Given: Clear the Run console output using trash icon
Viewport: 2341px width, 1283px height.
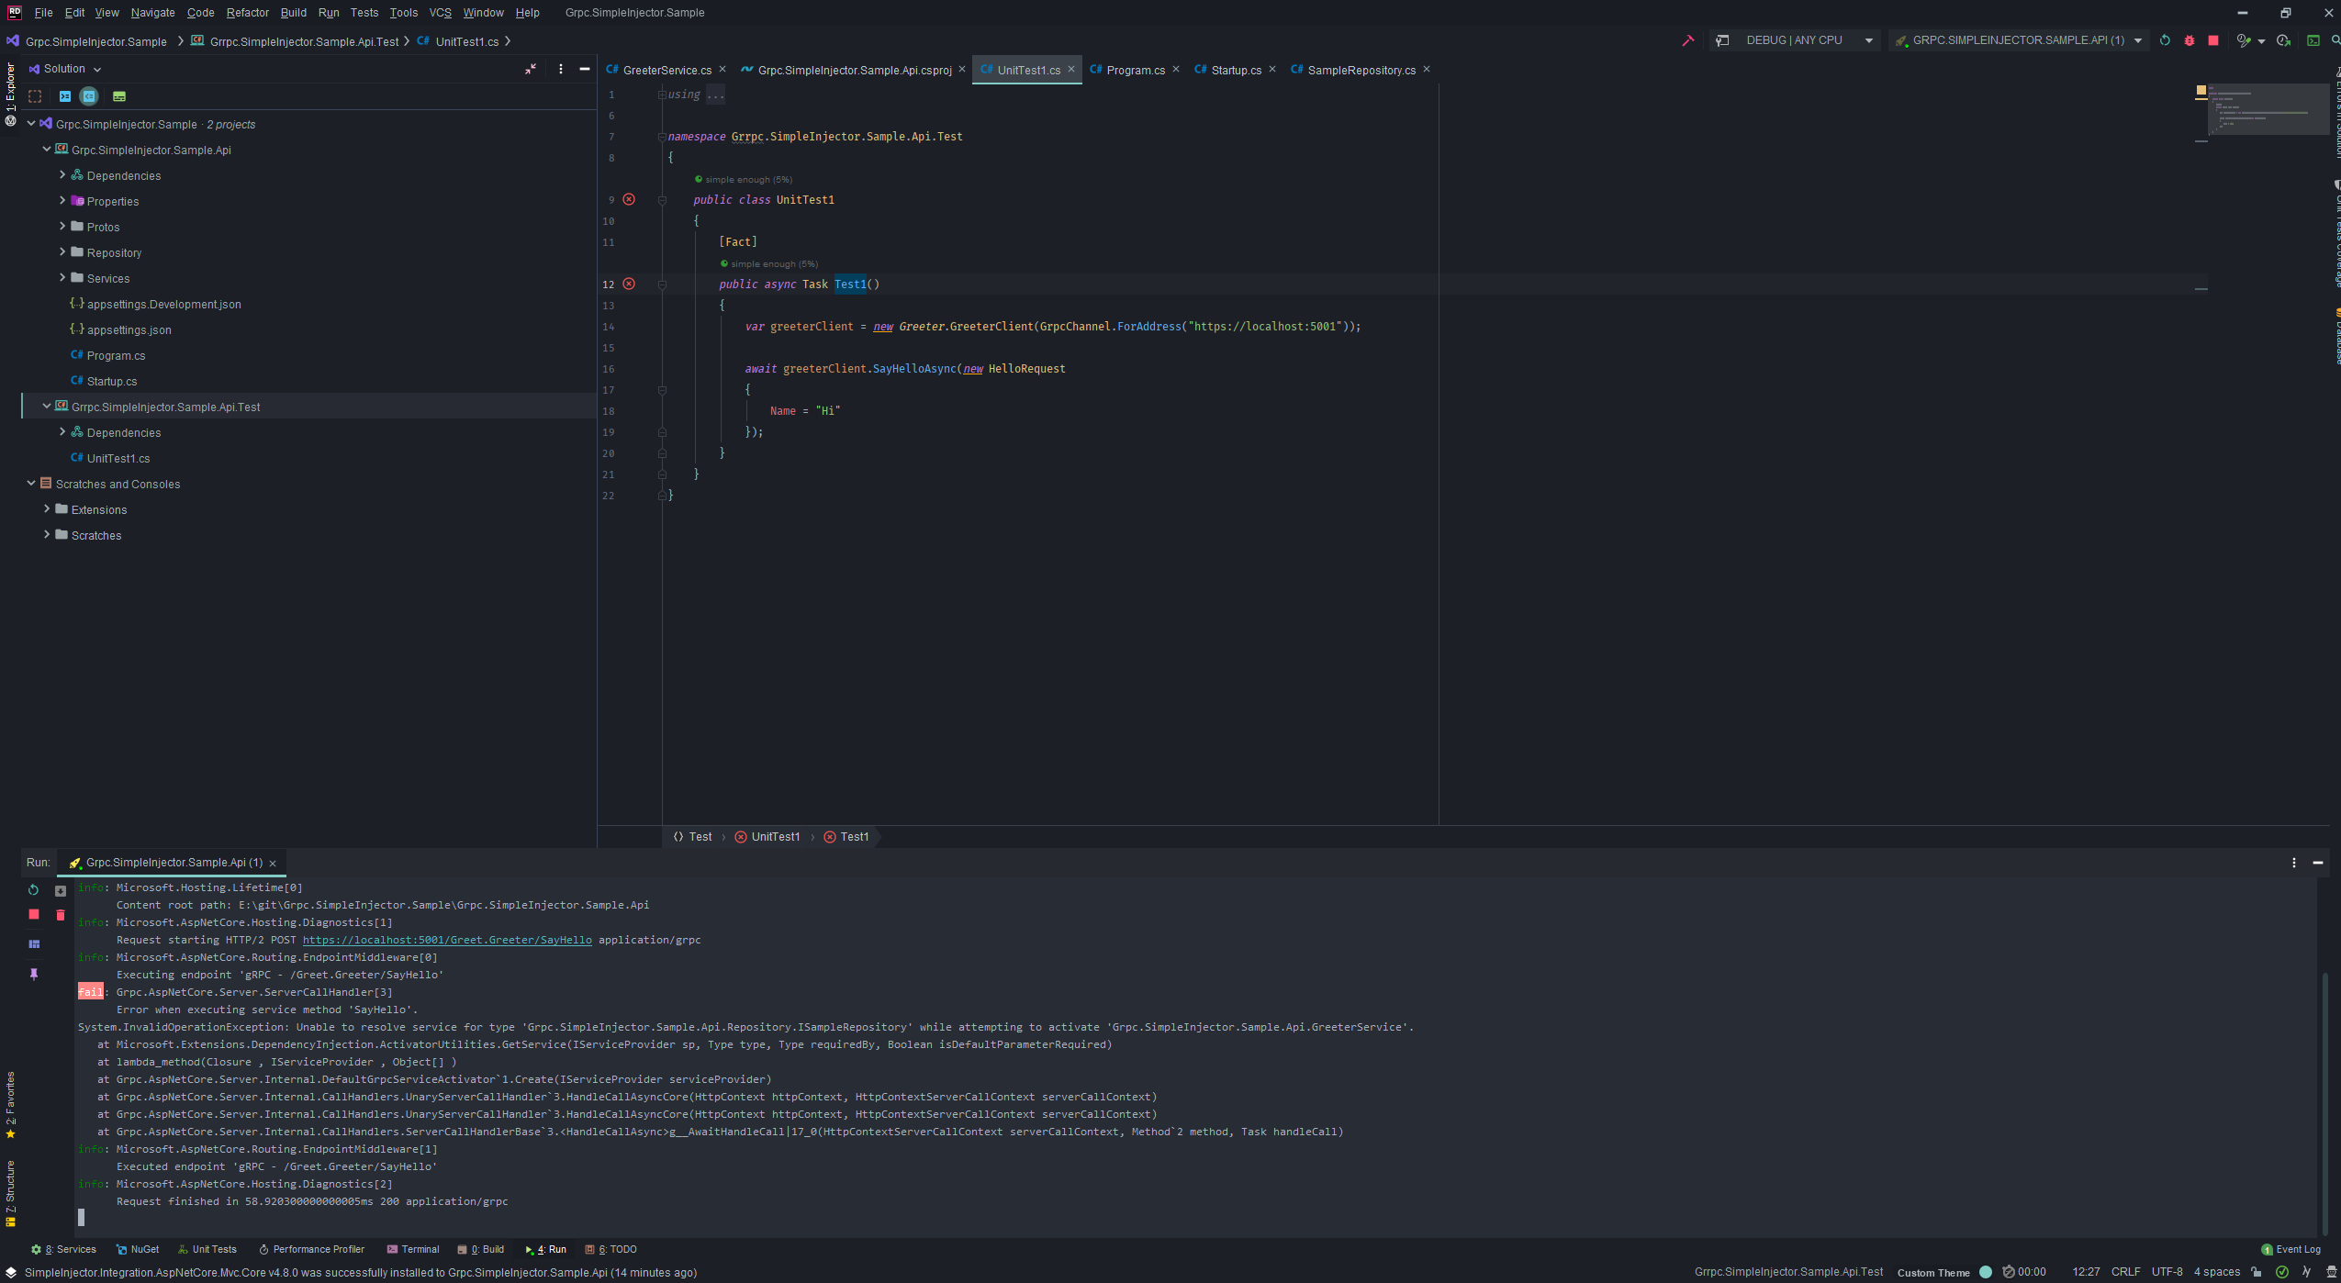Looking at the screenshot, I should [60, 914].
